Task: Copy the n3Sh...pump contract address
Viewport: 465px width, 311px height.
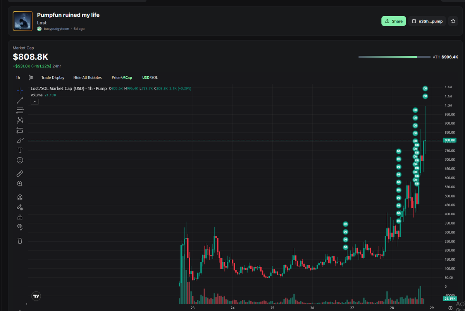Action: pos(427,21)
